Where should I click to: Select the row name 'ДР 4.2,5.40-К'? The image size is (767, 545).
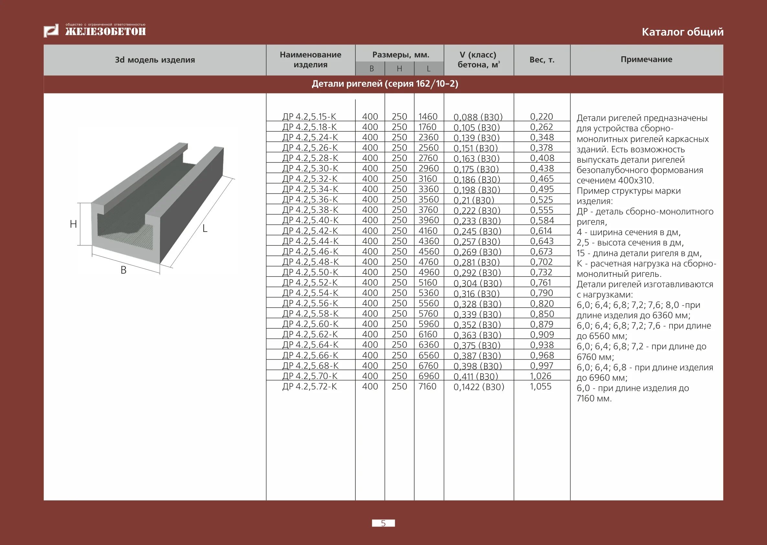coord(310,220)
